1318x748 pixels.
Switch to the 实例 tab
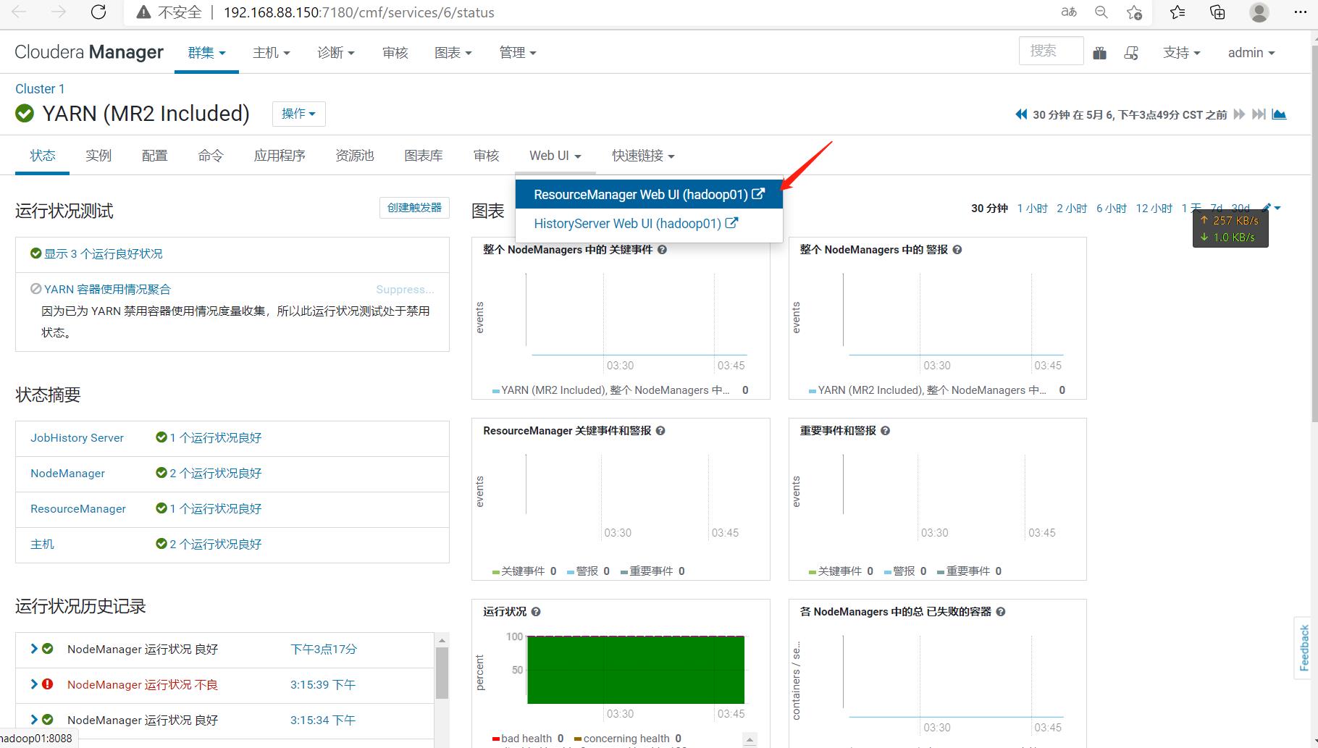coord(98,156)
